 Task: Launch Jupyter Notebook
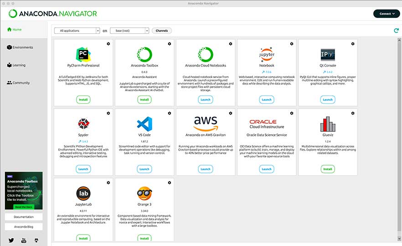267,99
